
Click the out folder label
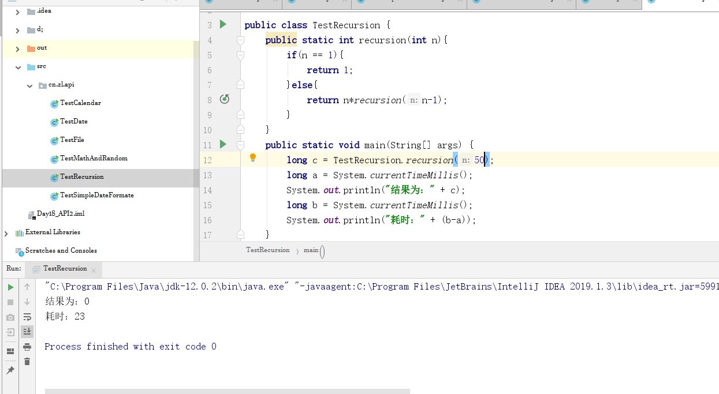42,48
